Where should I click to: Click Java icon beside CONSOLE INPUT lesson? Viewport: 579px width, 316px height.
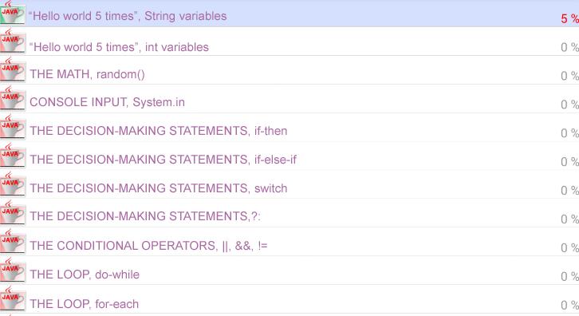pyautogui.click(x=13, y=99)
